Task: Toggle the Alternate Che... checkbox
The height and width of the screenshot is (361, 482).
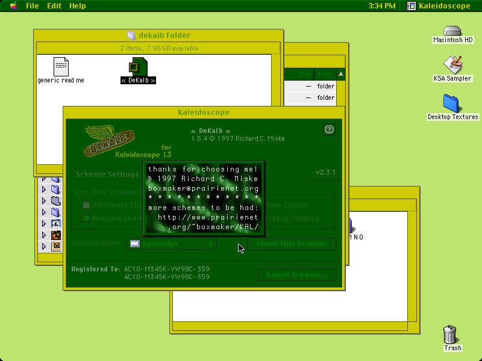Action: pos(86,205)
